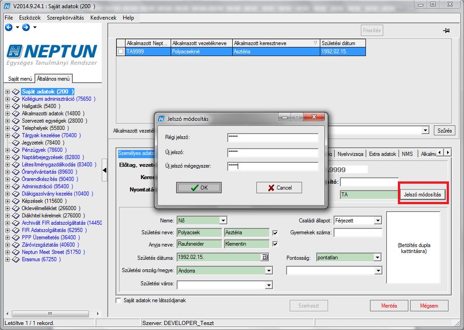Click the Új jelszó mégegyszer field
The image size is (464, 330).
[x=273, y=166]
